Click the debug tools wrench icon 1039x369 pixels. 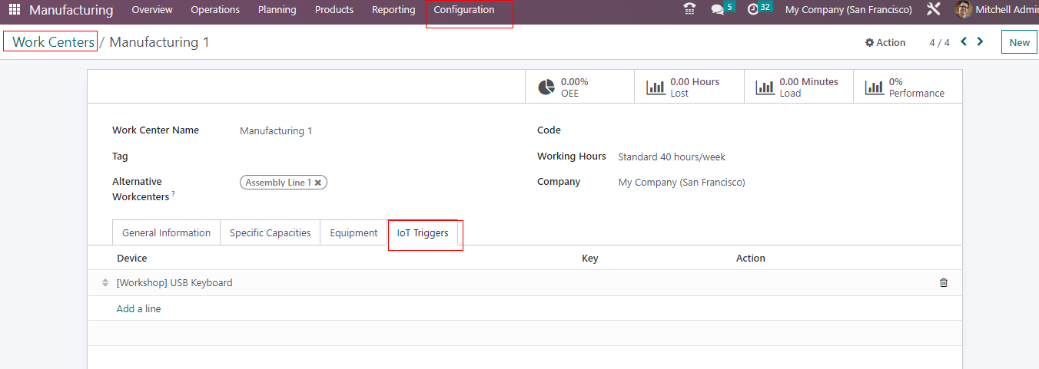(934, 10)
